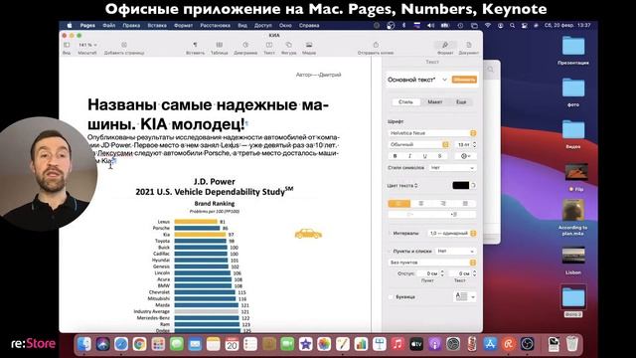Image resolution: width=636 pixels, height=358 pixels.
Task: Align text left in the inspector
Action: point(398,203)
